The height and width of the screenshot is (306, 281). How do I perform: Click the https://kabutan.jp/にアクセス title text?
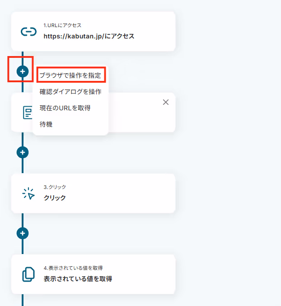click(x=89, y=36)
